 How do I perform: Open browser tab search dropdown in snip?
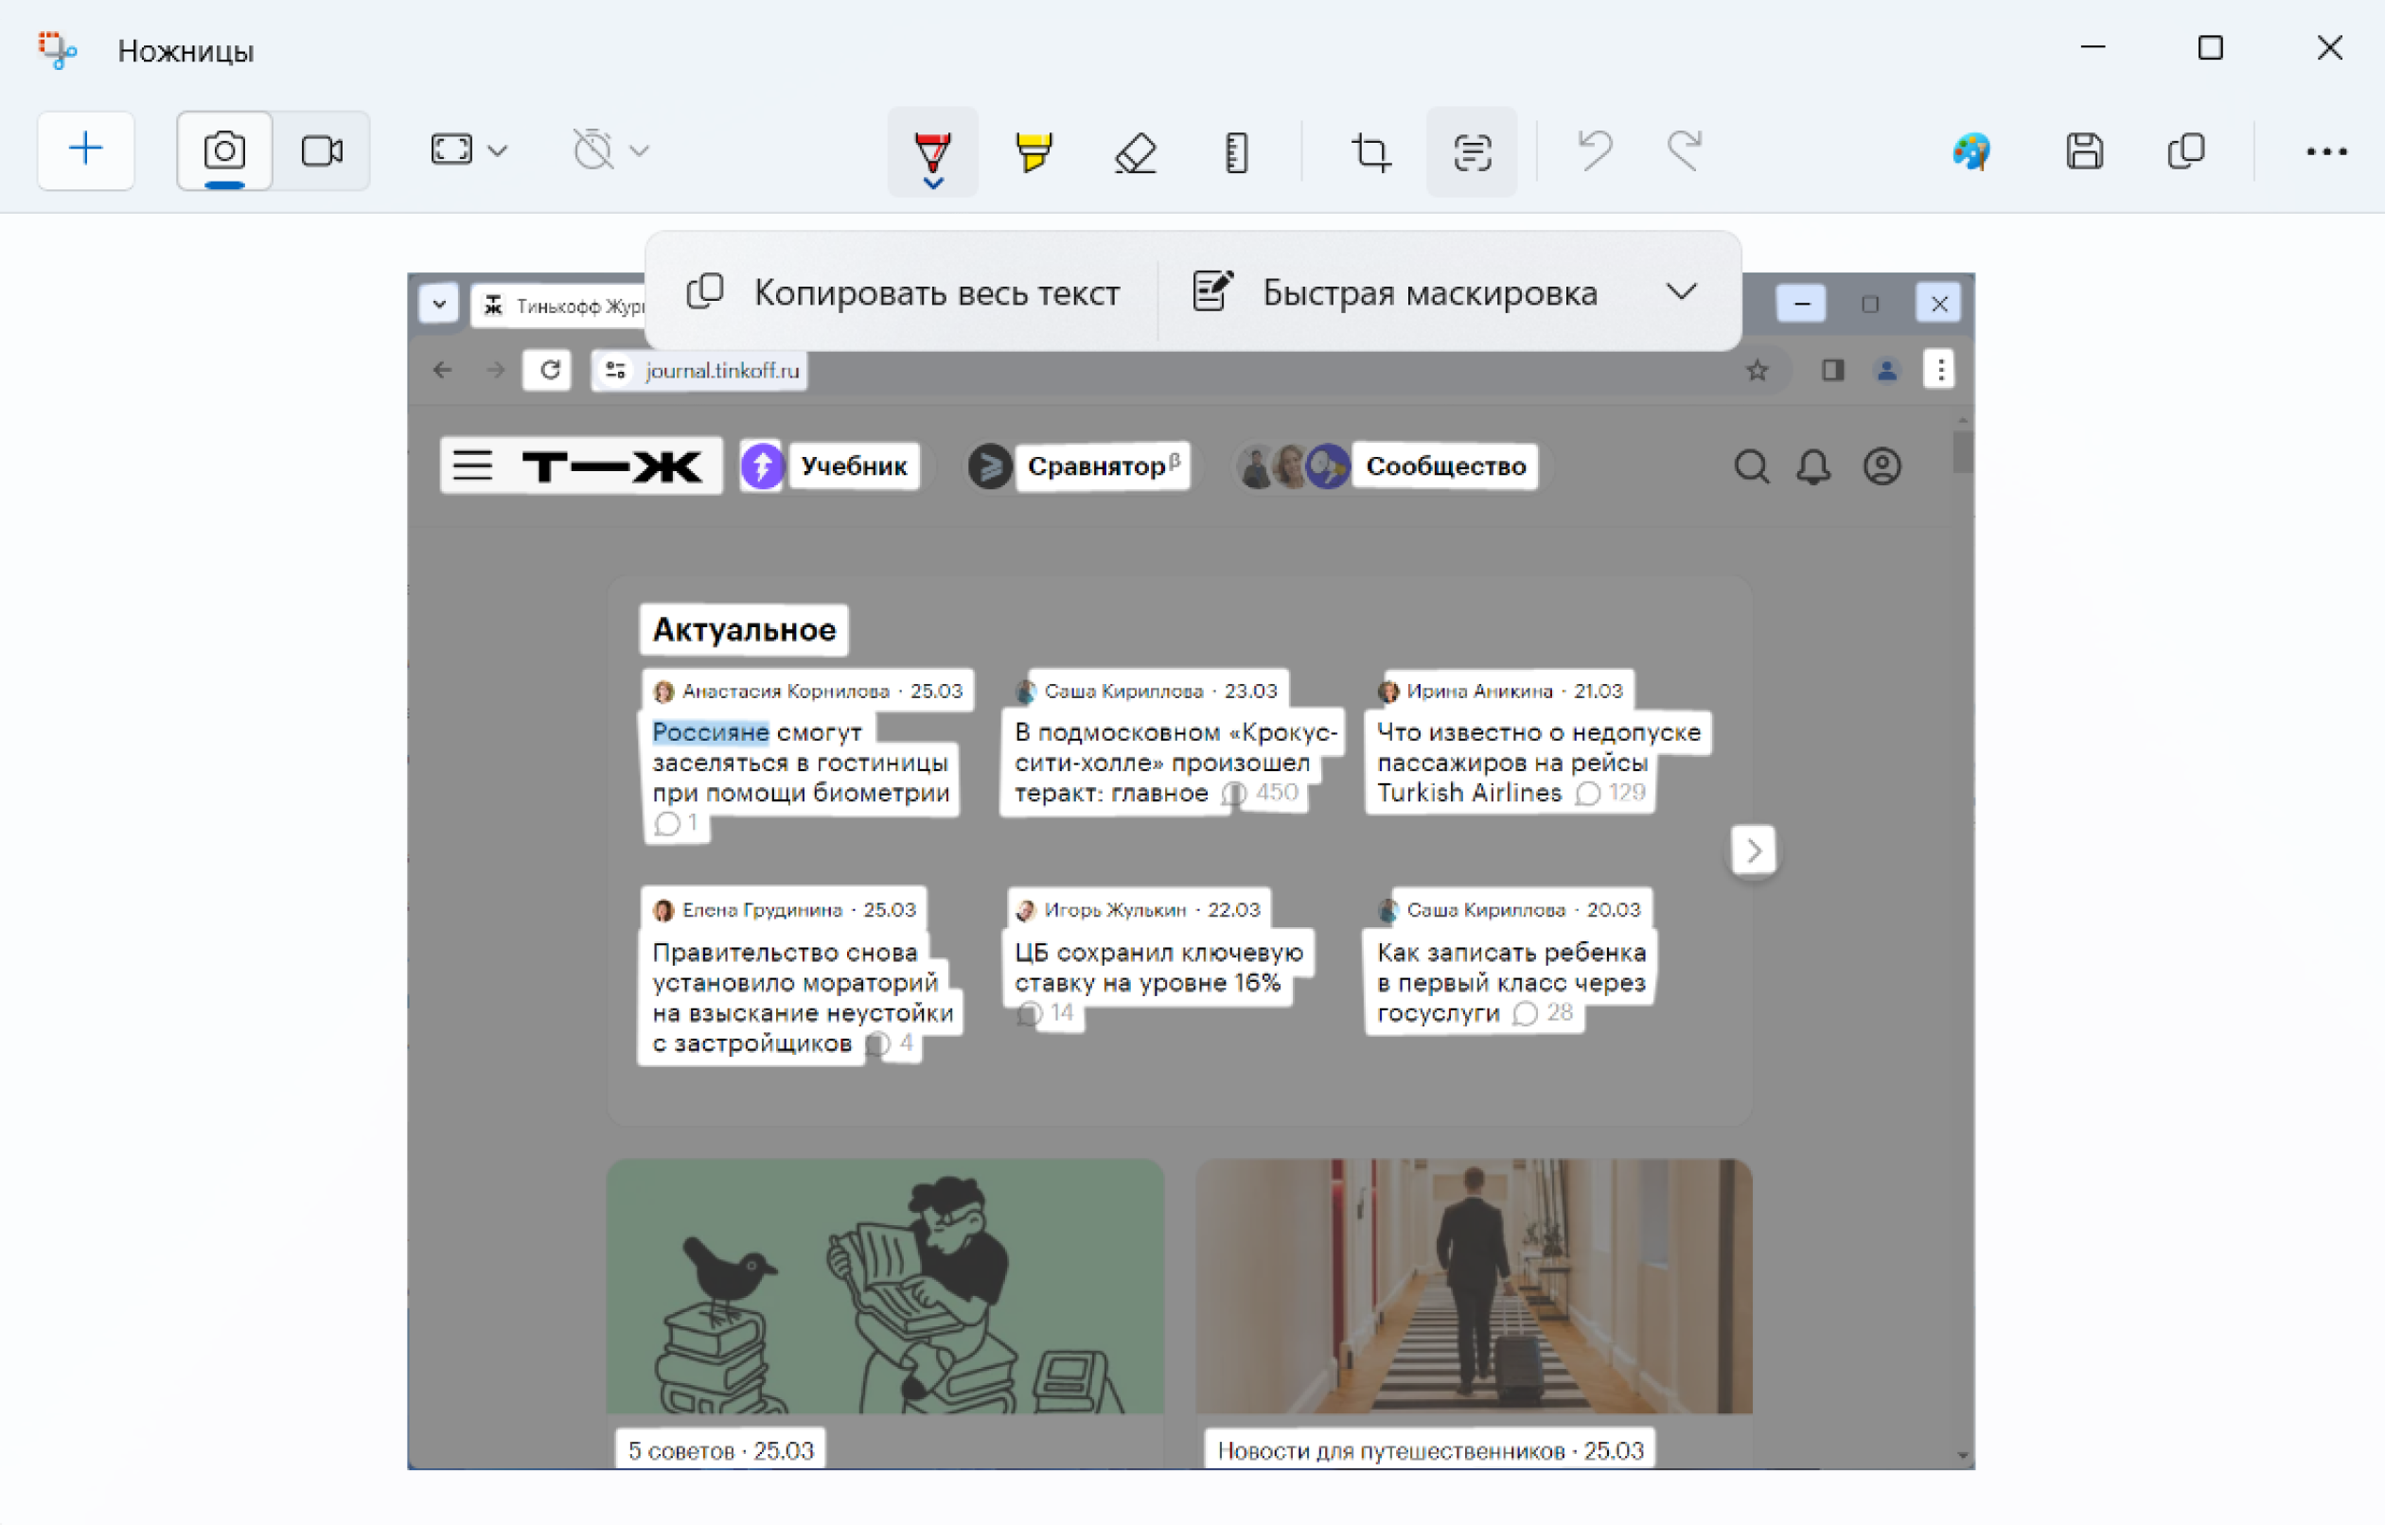pos(439,304)
